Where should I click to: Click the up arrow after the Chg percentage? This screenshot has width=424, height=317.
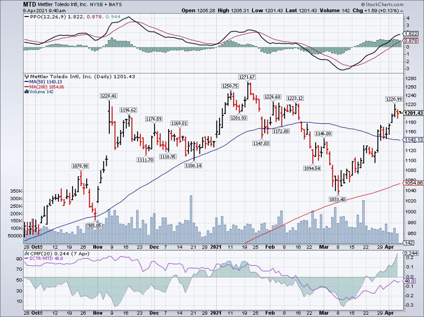pos(401,11)
